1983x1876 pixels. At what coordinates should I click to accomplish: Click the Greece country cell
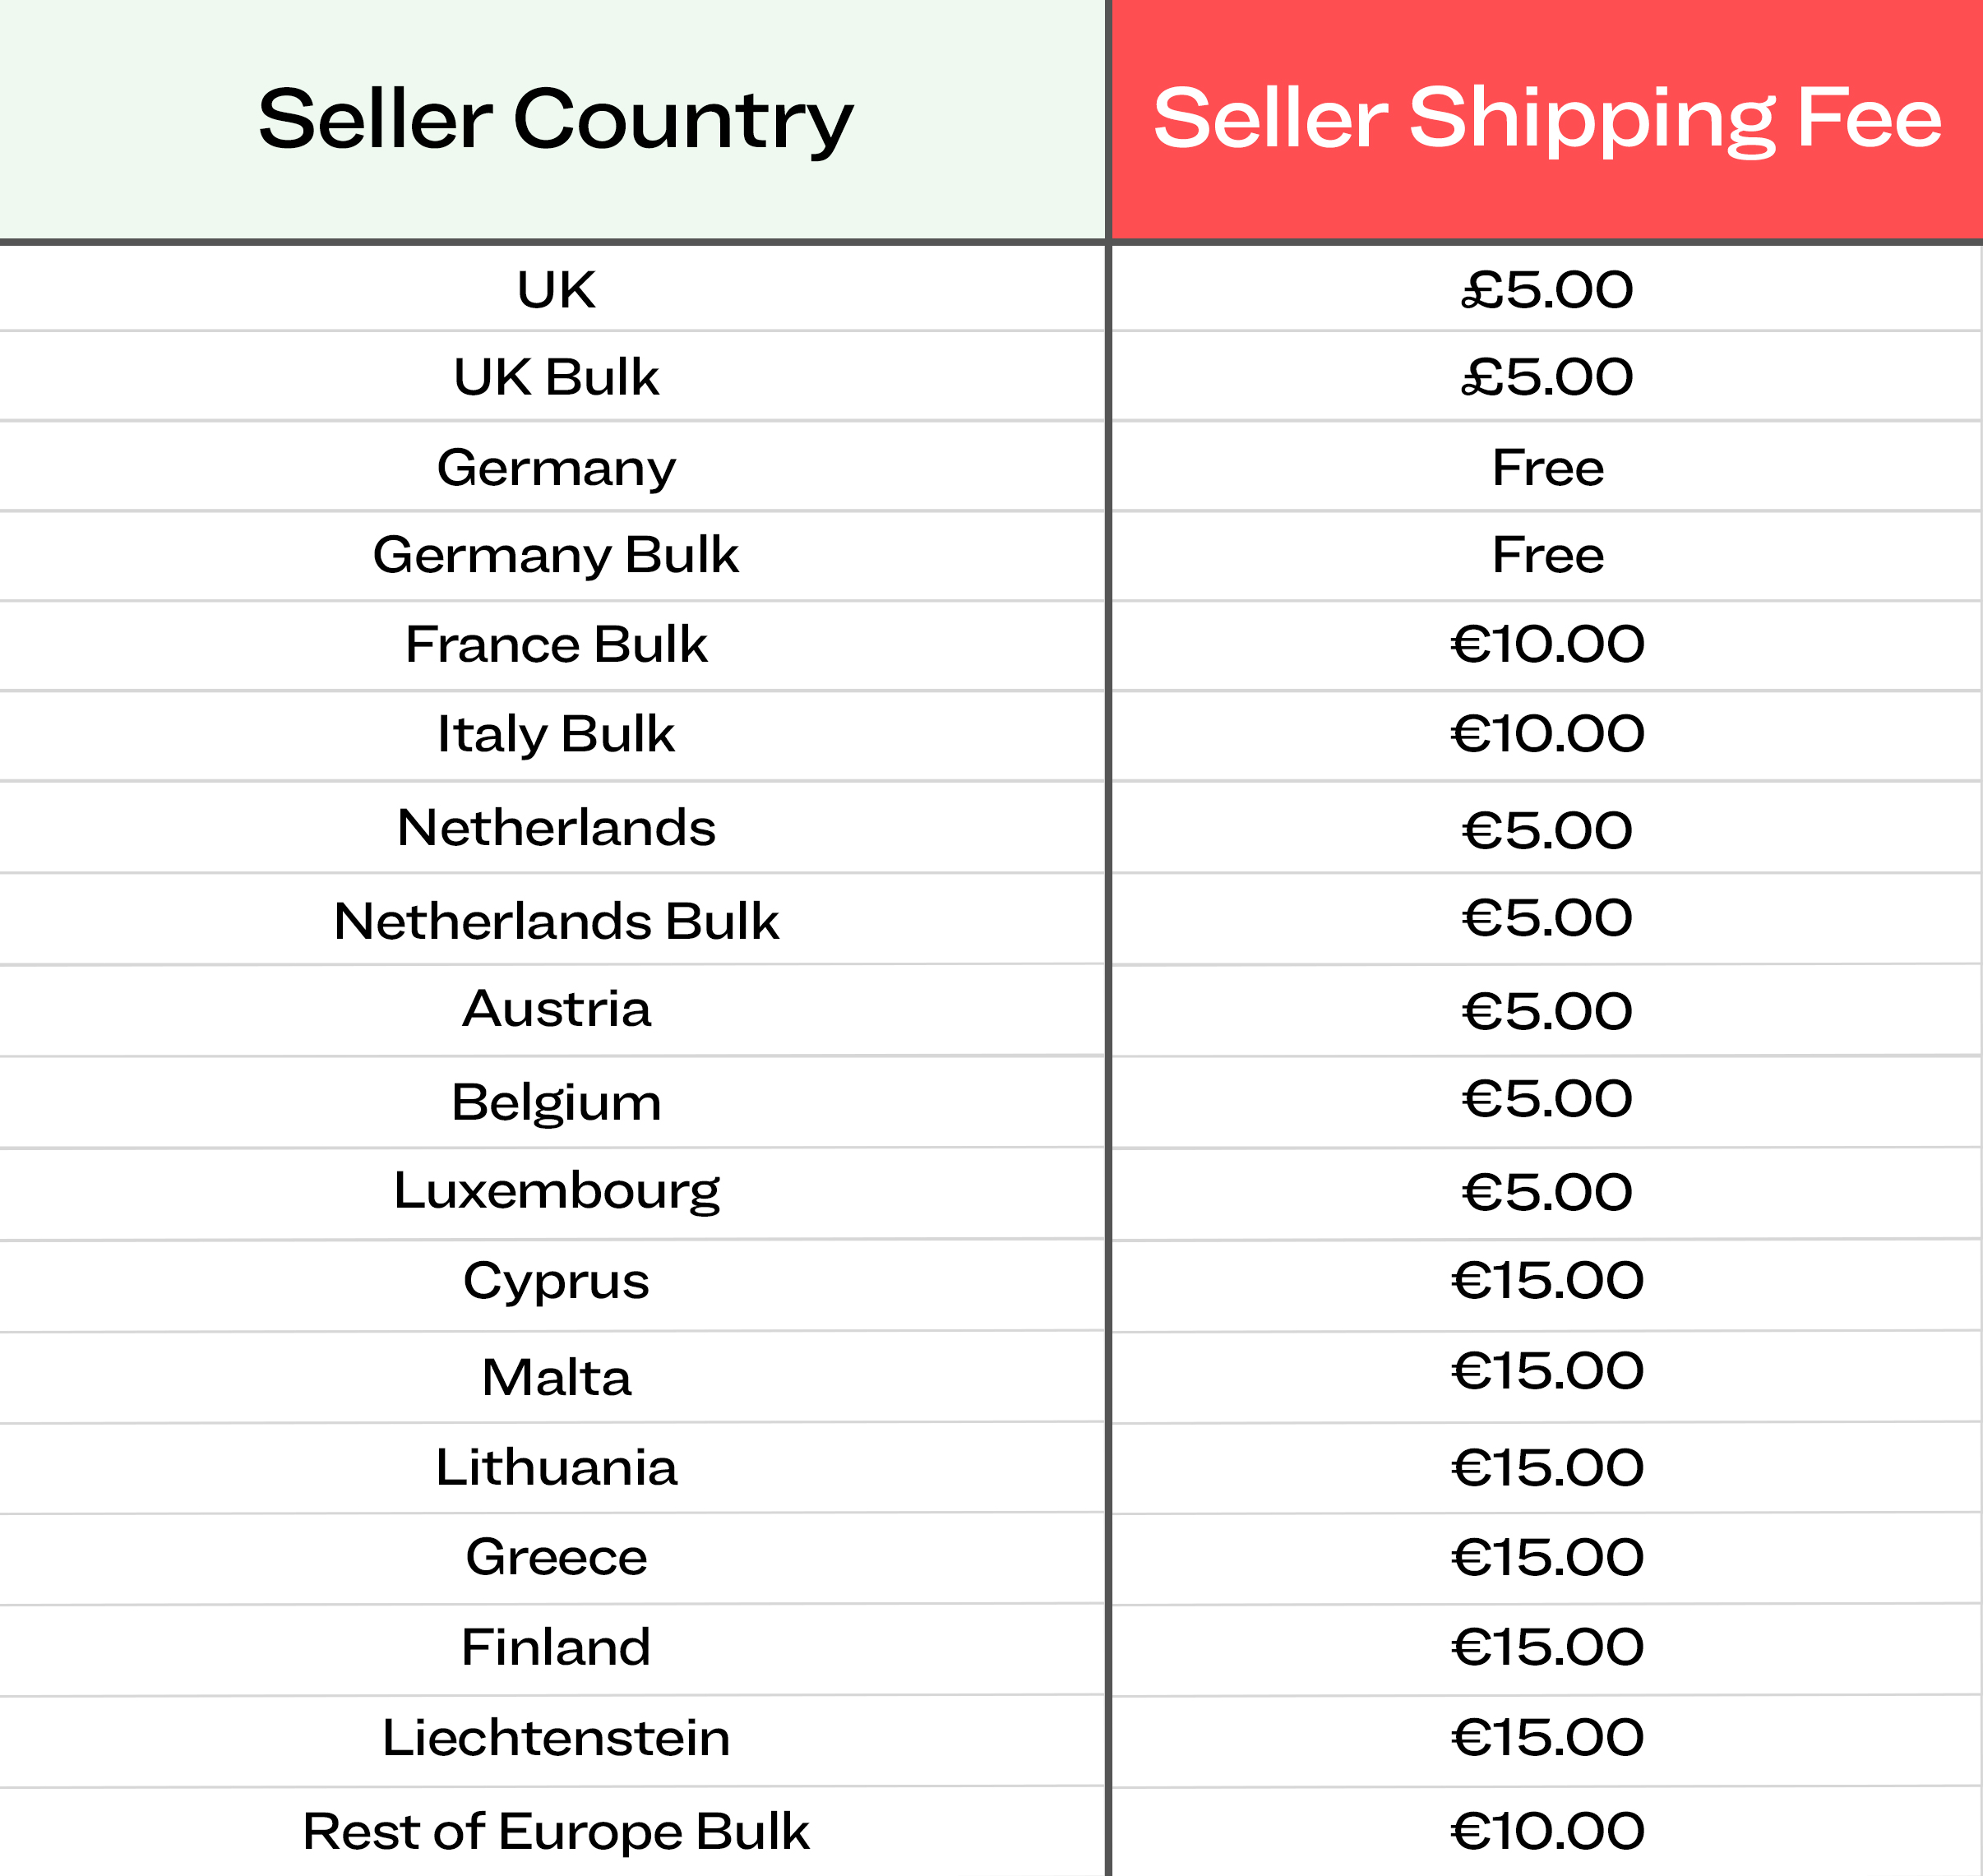pos(556,1557)
